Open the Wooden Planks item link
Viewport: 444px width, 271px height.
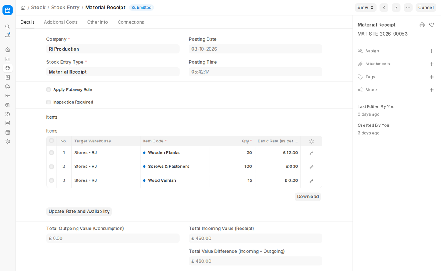[x=164, y=153]
